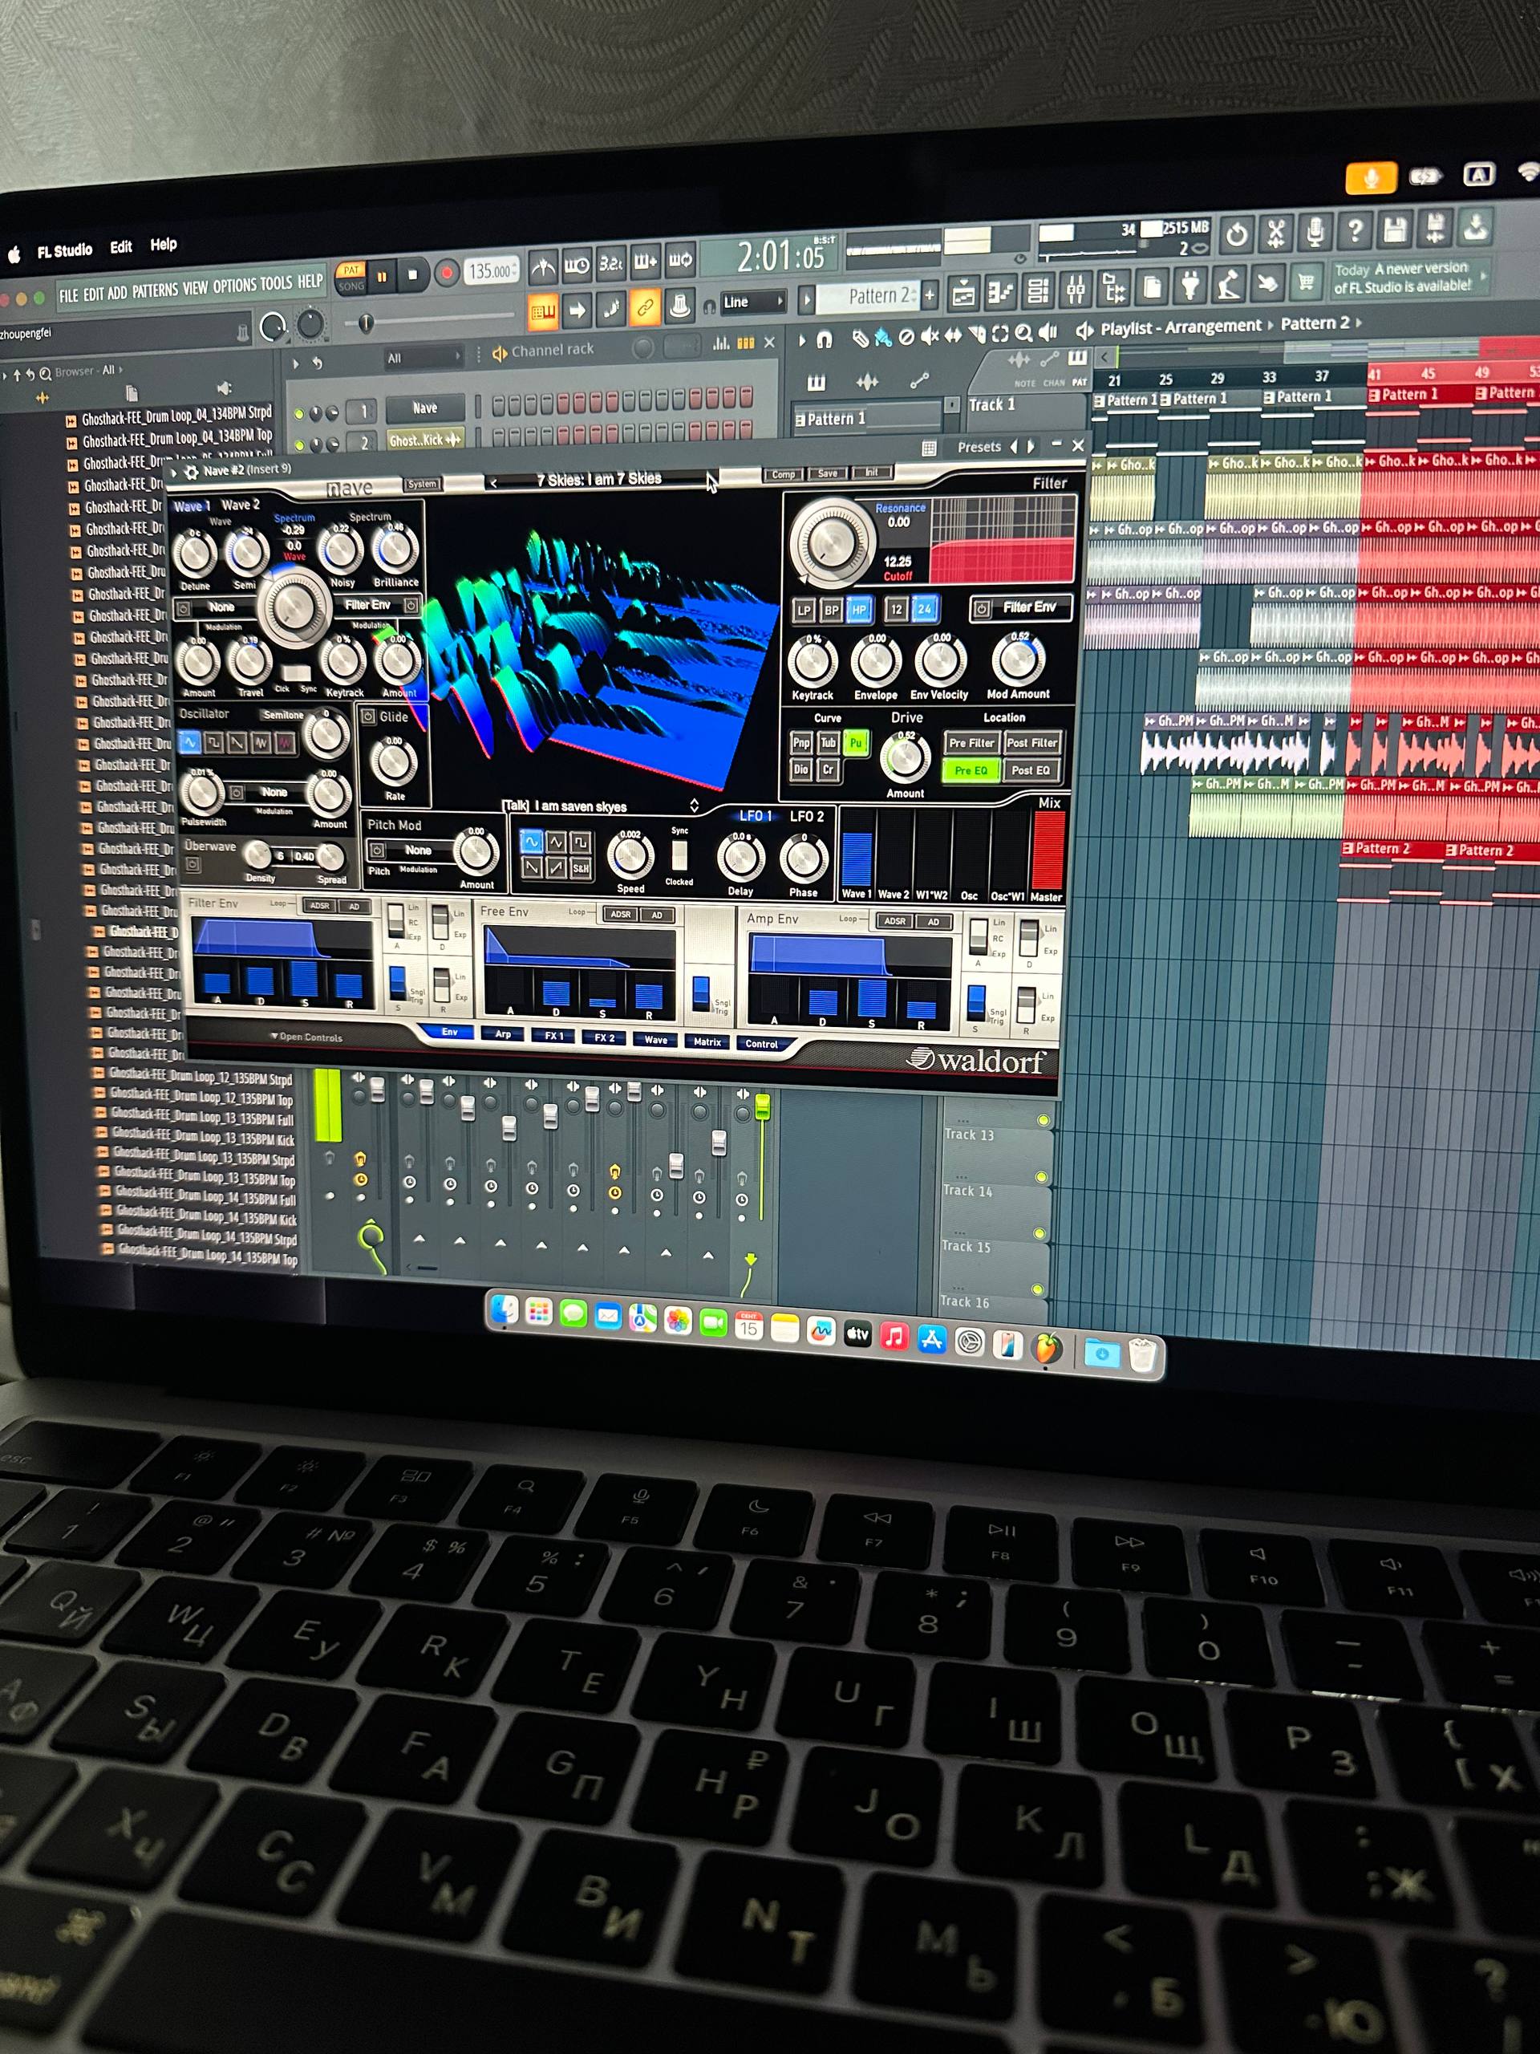The width and height of the screenshot is (1540, 2054).
Task: Click the save project floppy icon
Action: pyautogui.click(x=1394, y=229)
